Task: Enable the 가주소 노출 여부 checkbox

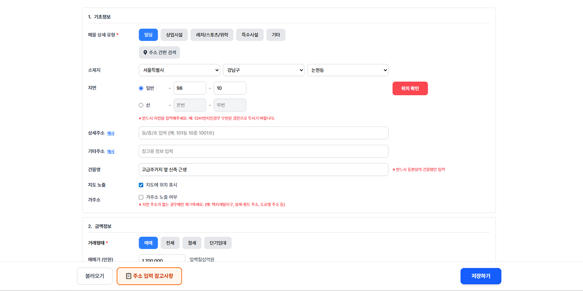Action: (x=141, y=197)
